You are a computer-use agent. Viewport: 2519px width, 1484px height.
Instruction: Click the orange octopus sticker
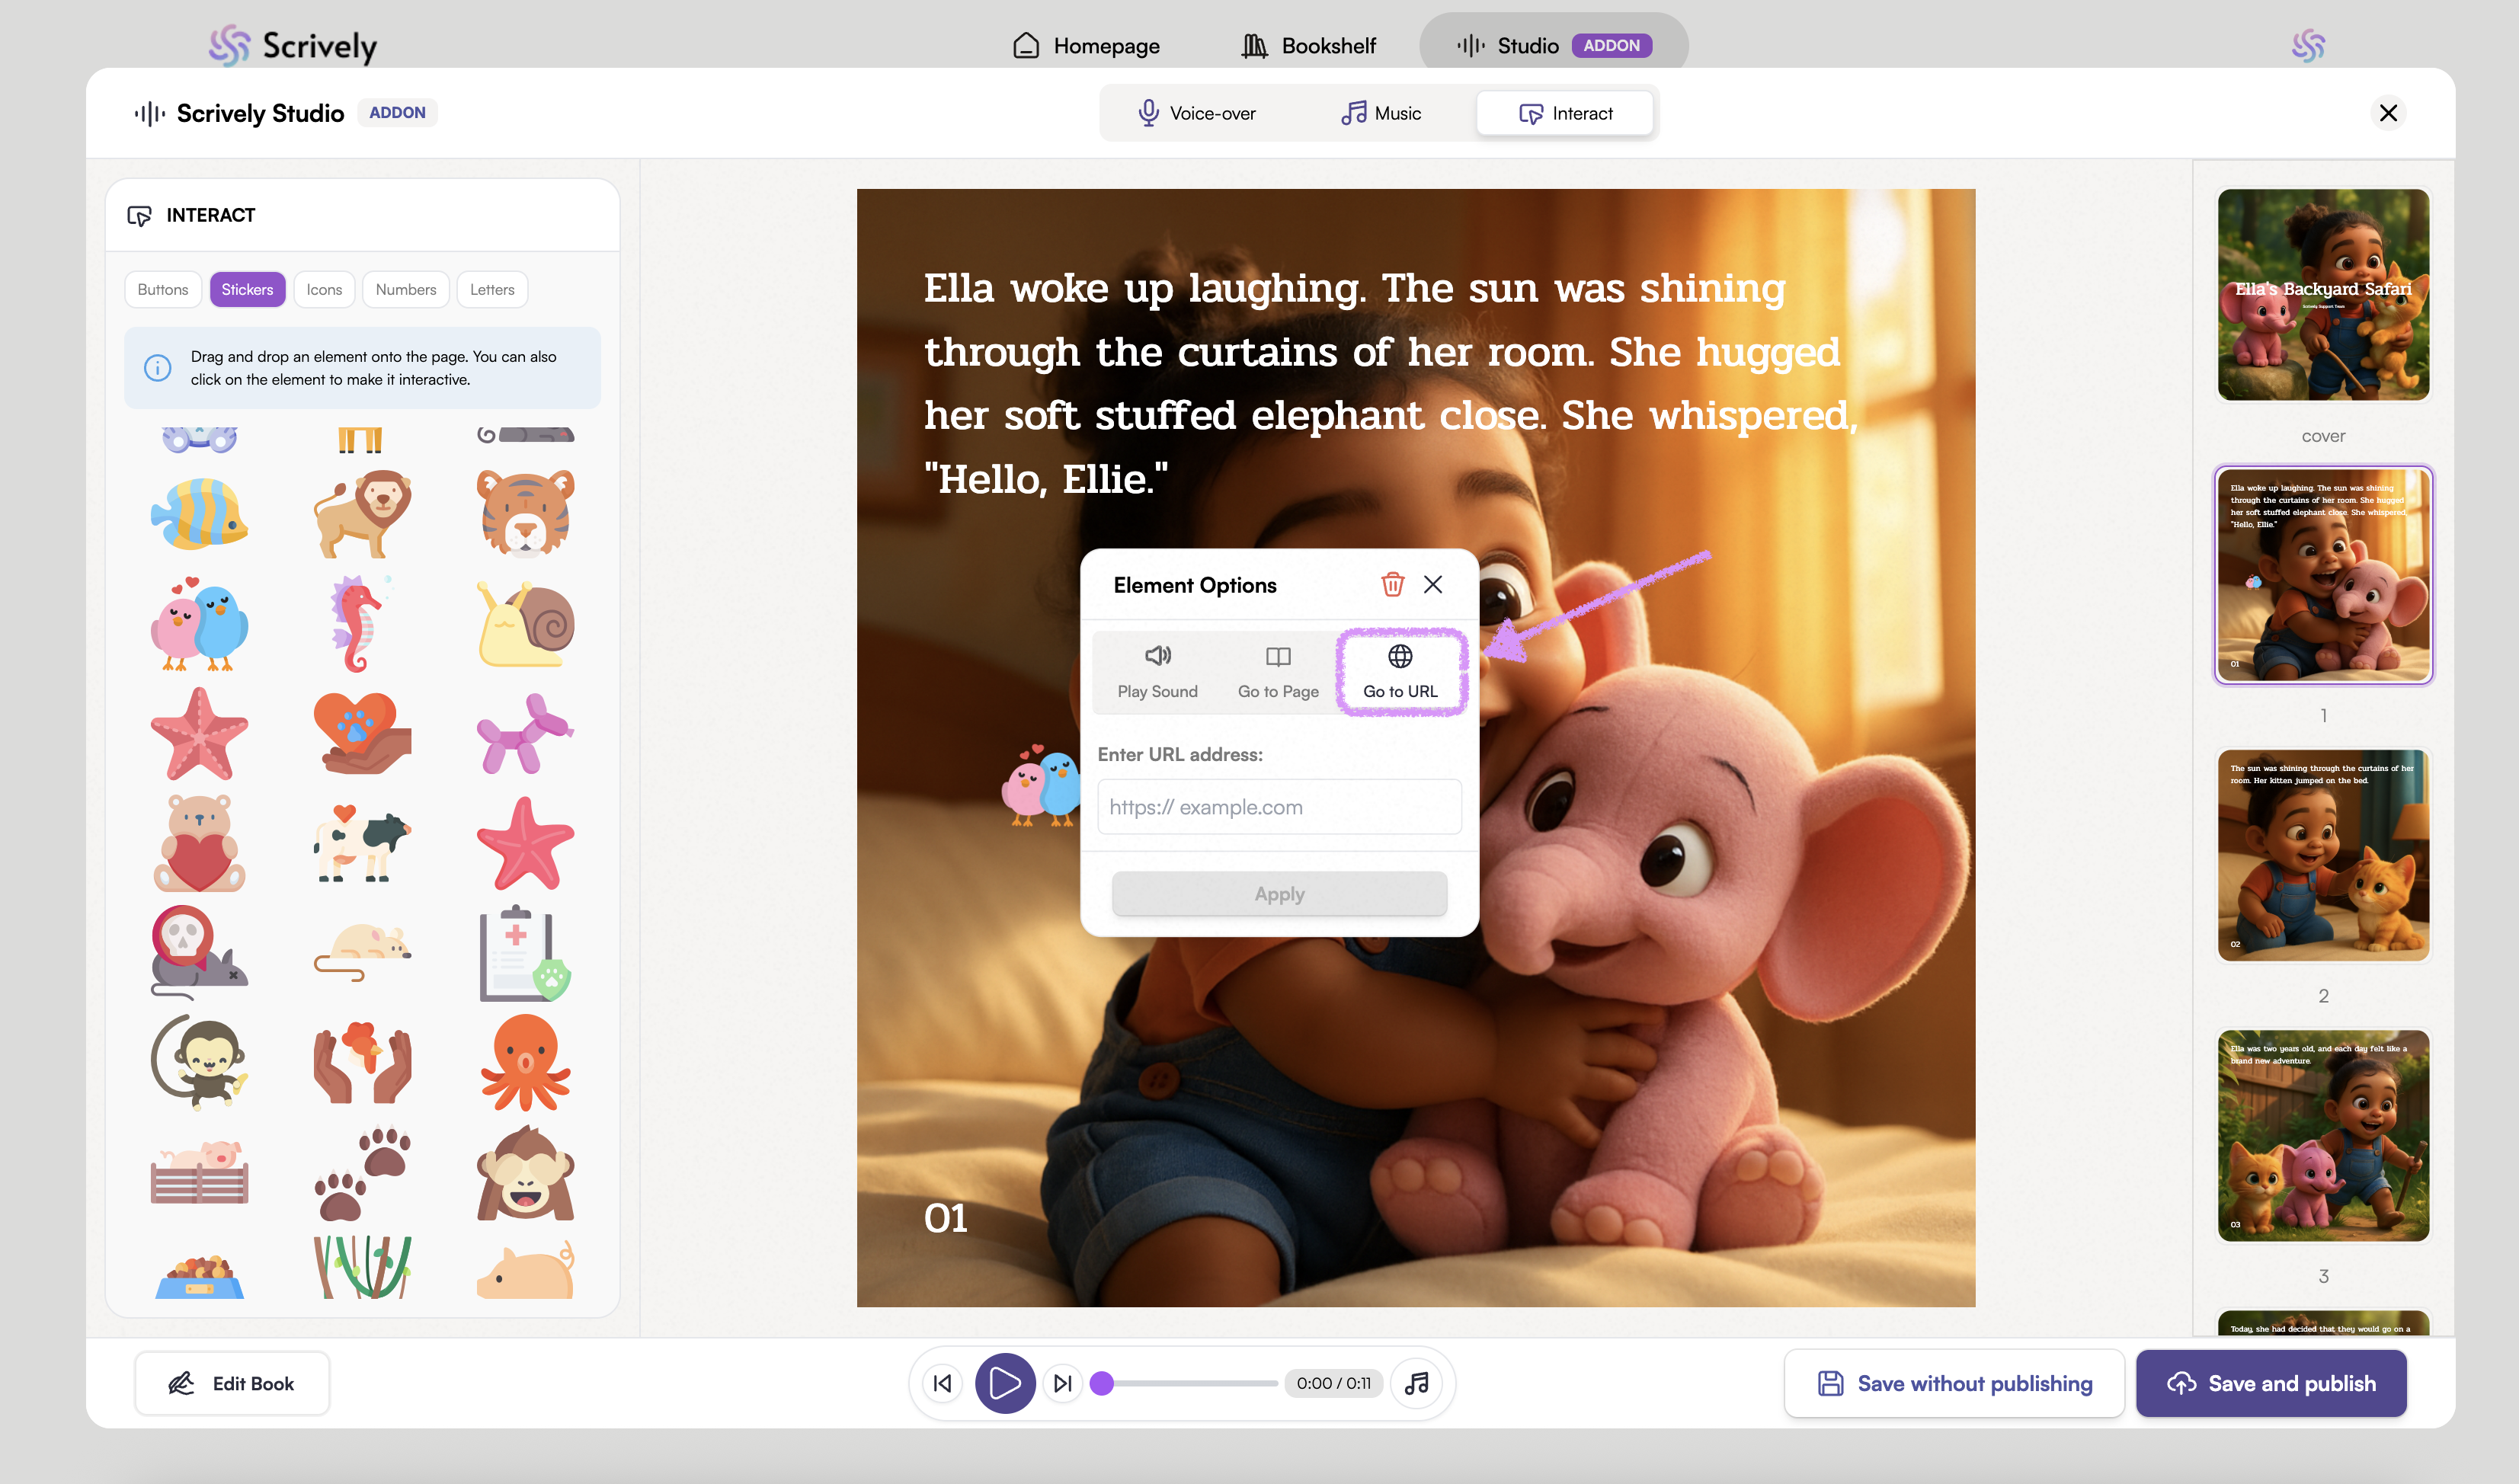coord(525,1062)
